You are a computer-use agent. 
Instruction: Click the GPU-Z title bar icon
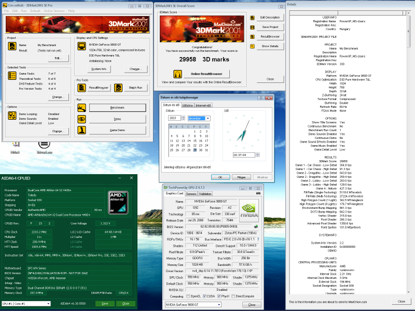(x=165, y=188)
